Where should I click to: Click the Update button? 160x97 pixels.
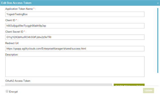[148, 90]
